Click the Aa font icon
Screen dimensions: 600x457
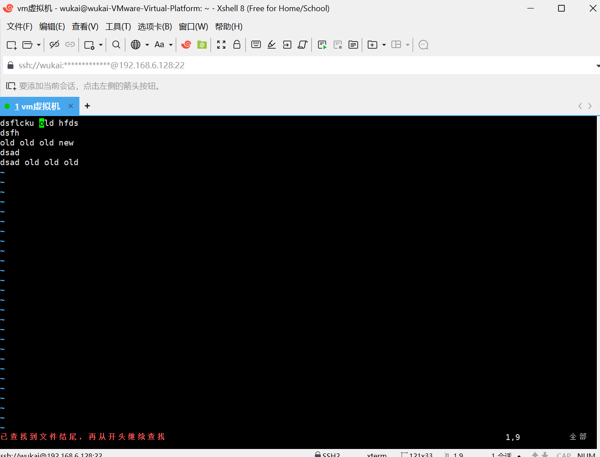[x=159, y=45]
